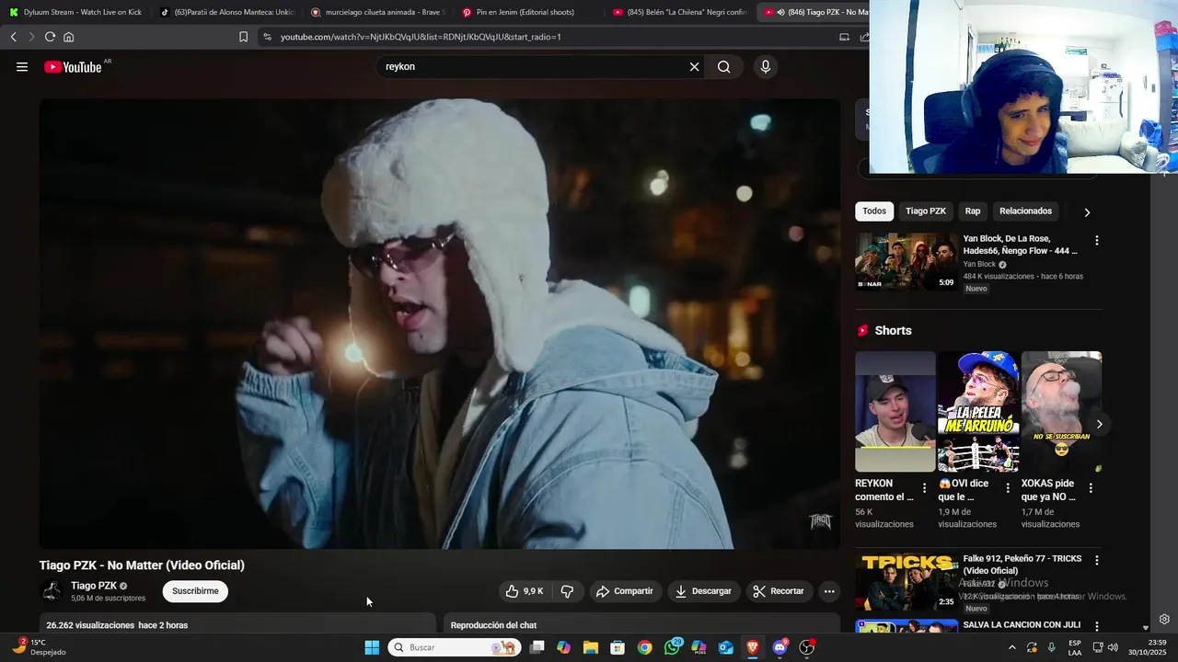Select the Todos filter chip

point(874,211)
